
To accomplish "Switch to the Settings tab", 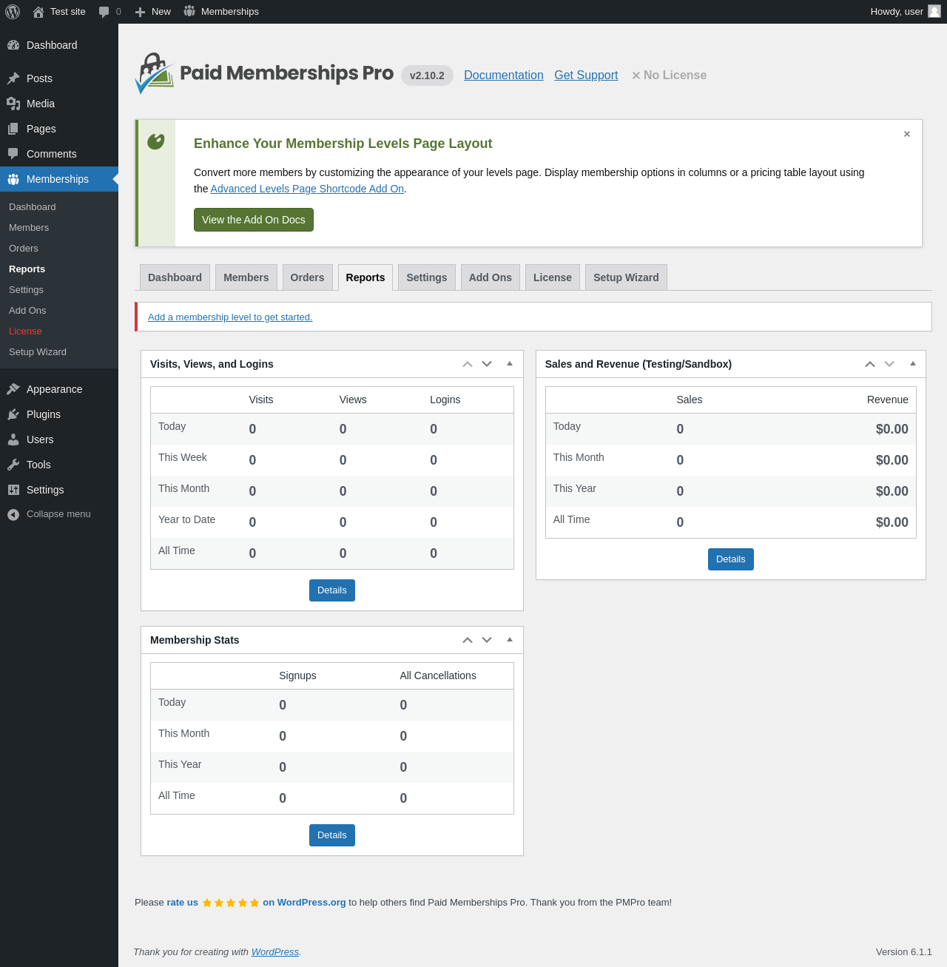I will (427, 277).
